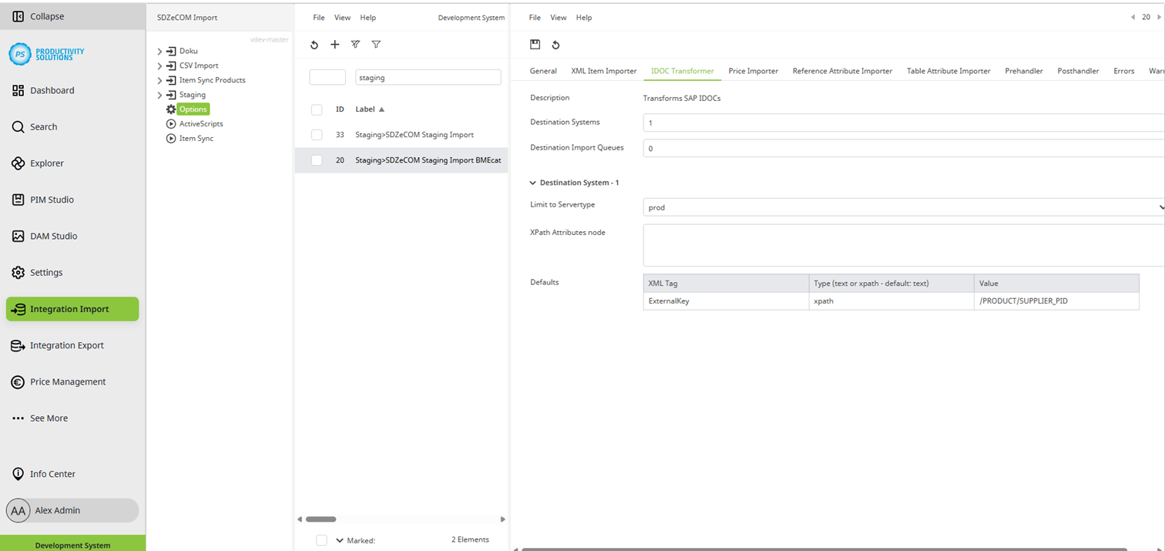This screenshot has height=551, width=1165.
Task: Open the Limit to Servertype dropdown
Action: point(1159,207)
